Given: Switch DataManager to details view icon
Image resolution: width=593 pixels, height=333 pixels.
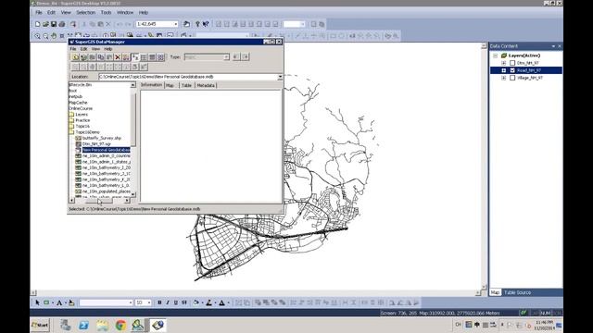Looking at the screenshot, I should pos(152,57).
